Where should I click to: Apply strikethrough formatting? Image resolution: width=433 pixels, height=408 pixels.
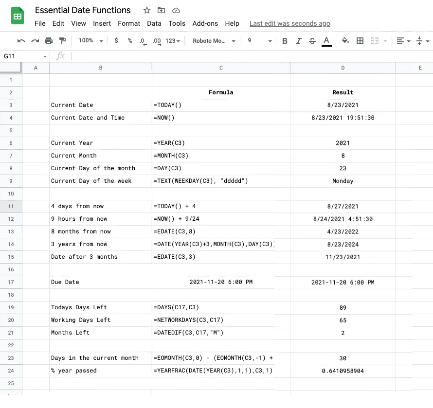pos(312,41)
